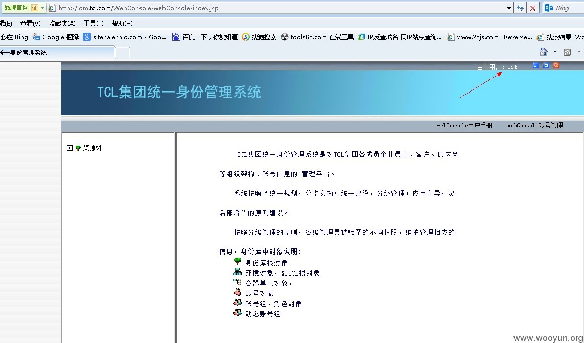Click the tools88.com radiation icon bookmark
Viewport: 584px width, 343px height.
pyautogui.click(x=285, y=37)
